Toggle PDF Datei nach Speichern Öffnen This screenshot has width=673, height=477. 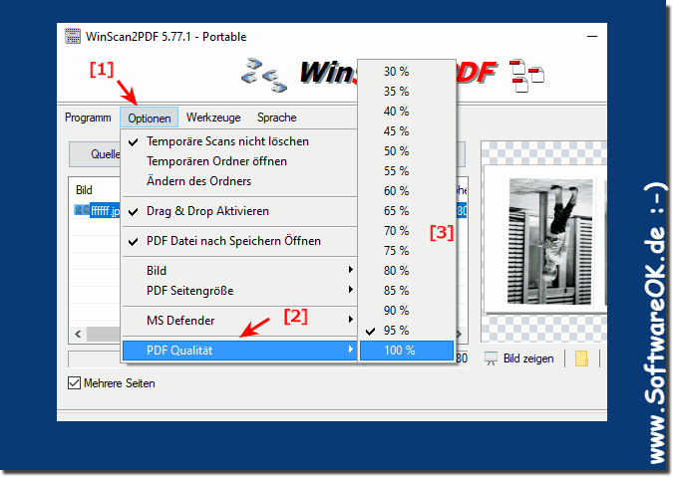239,241
